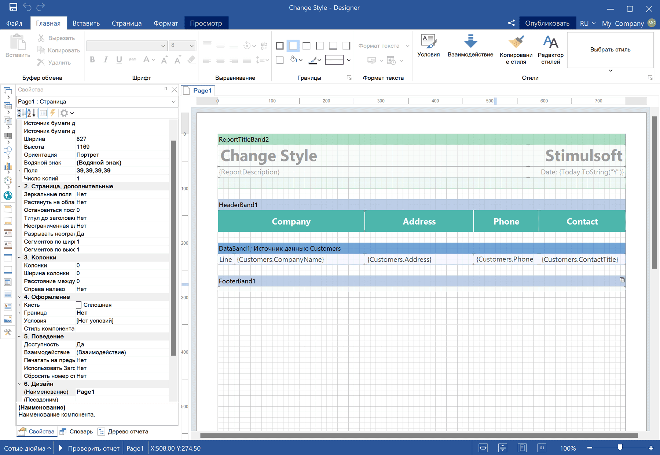The height and width of the screenshot is (455, 660).
Task: Click one-page view icon in status bar
Action: (x=522, y=448)
